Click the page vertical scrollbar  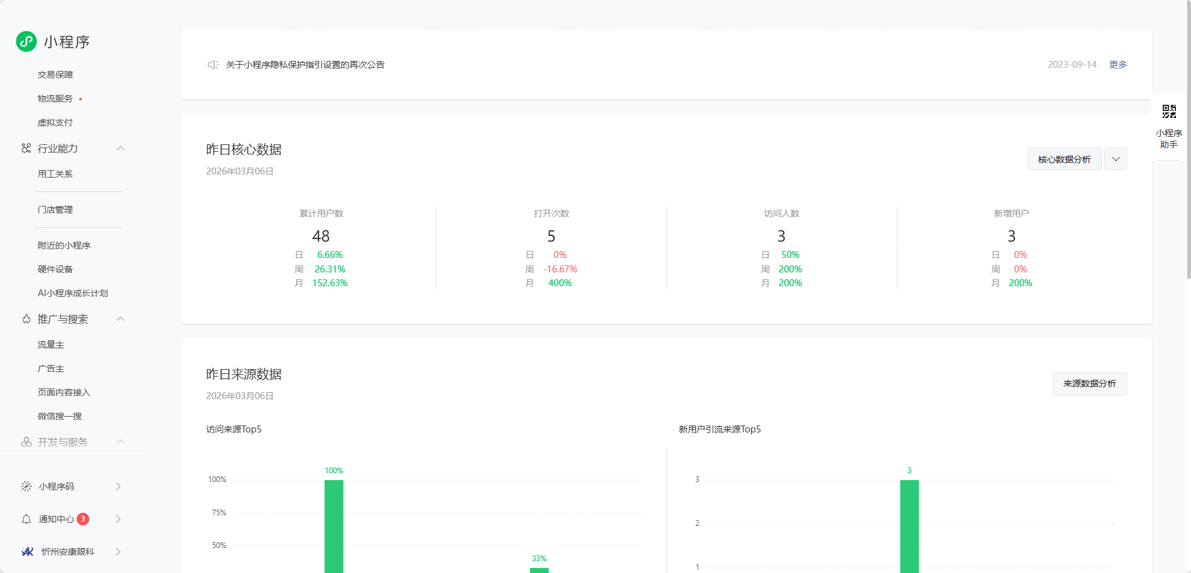(1188, 138)
